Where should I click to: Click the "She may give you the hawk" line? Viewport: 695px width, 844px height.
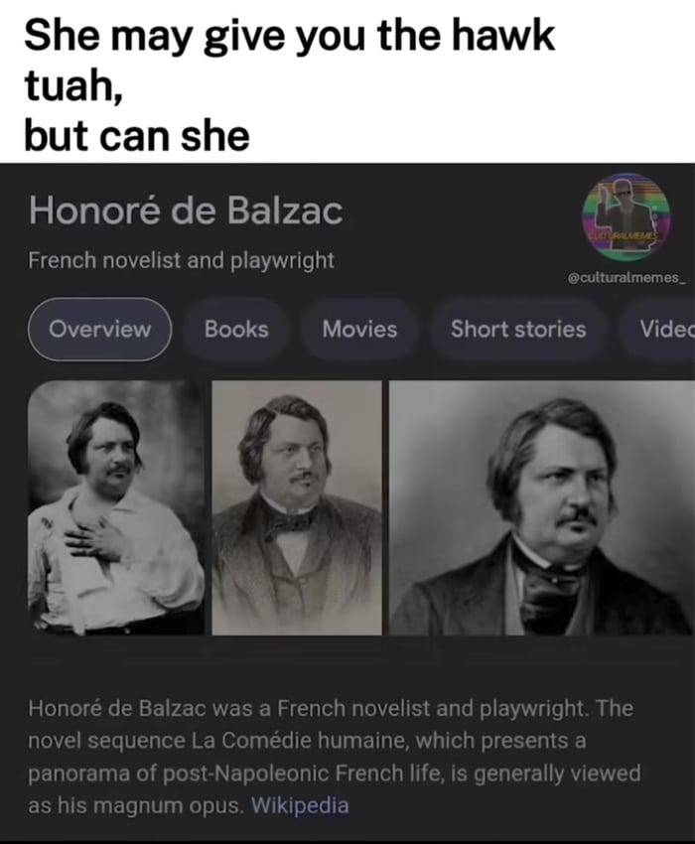[x=289, y=37]
